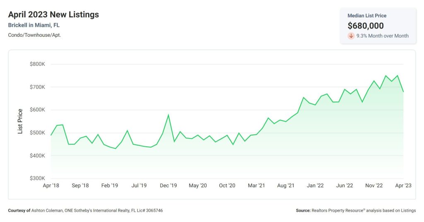Click the Ashton Coleman courtesy credit
The image size is (424, 222).
pyautogui.click(x=47, y=210)
